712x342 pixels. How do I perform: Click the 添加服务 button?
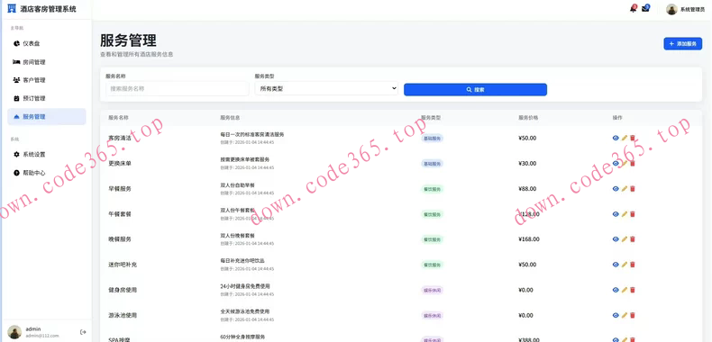point(682,44)
